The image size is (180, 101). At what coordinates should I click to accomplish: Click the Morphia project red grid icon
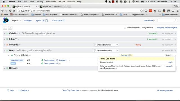coord(7,45)
